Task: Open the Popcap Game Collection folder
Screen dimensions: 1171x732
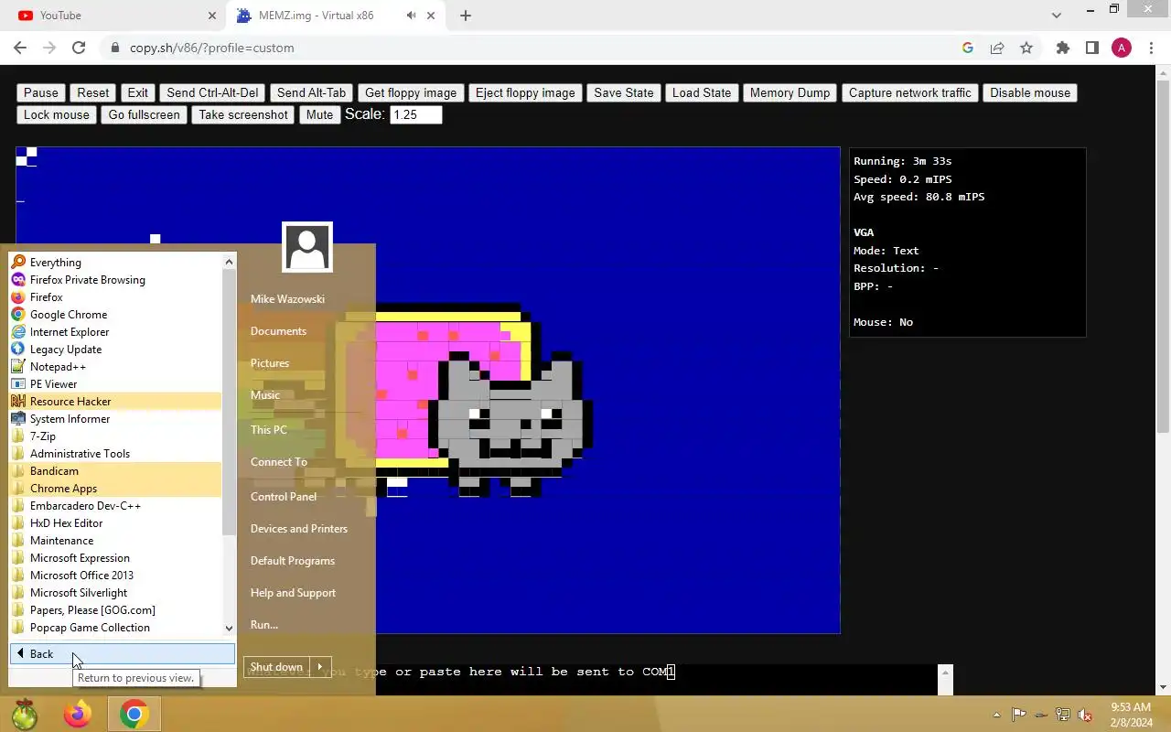Action: pos(115,628)
